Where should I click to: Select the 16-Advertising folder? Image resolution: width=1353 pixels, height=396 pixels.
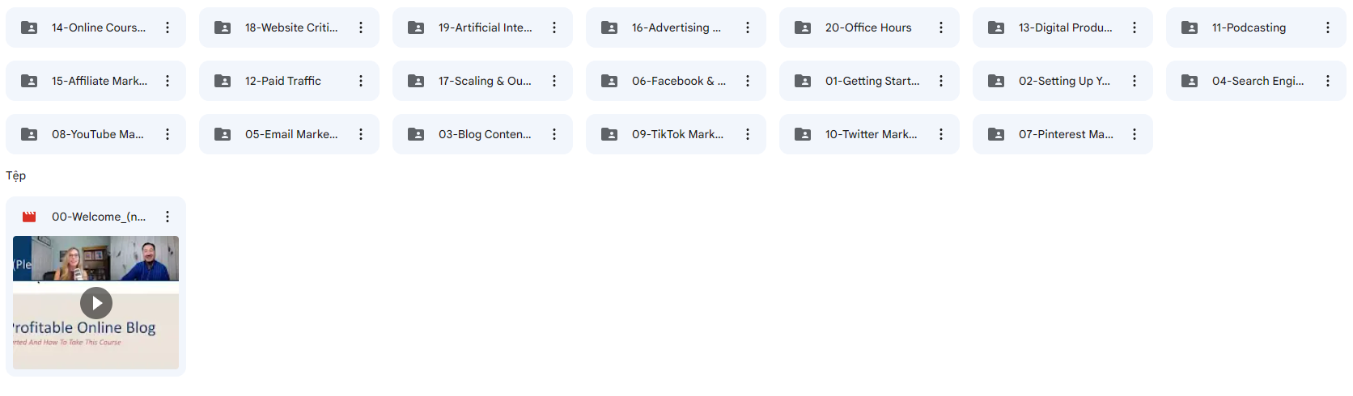coord(676,27)
